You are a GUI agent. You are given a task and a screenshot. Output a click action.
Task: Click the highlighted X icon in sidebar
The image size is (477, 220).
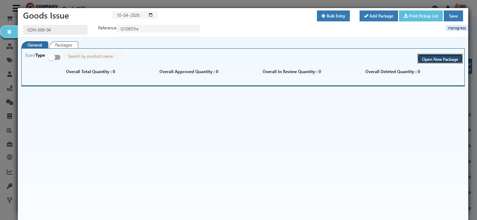9,31
